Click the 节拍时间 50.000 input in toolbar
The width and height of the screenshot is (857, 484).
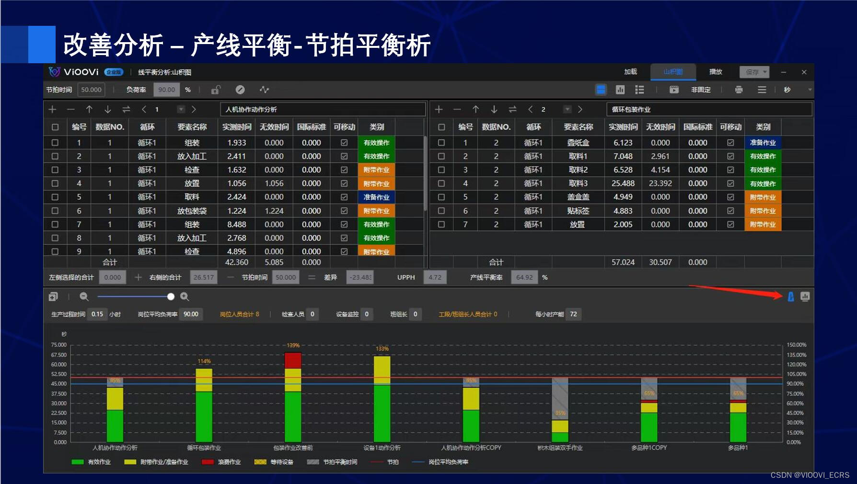[x=91, y=90]
